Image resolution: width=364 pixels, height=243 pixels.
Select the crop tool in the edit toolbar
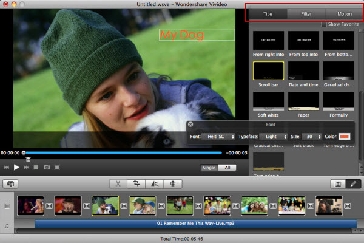136,184
